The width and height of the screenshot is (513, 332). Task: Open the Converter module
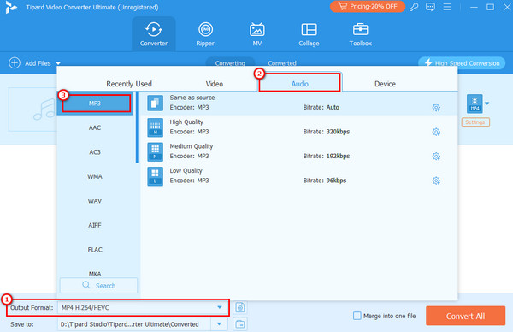[x=153, y=34]
